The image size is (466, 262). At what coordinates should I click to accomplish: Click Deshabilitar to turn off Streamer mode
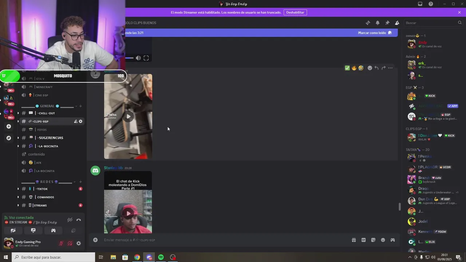point(295,12)
